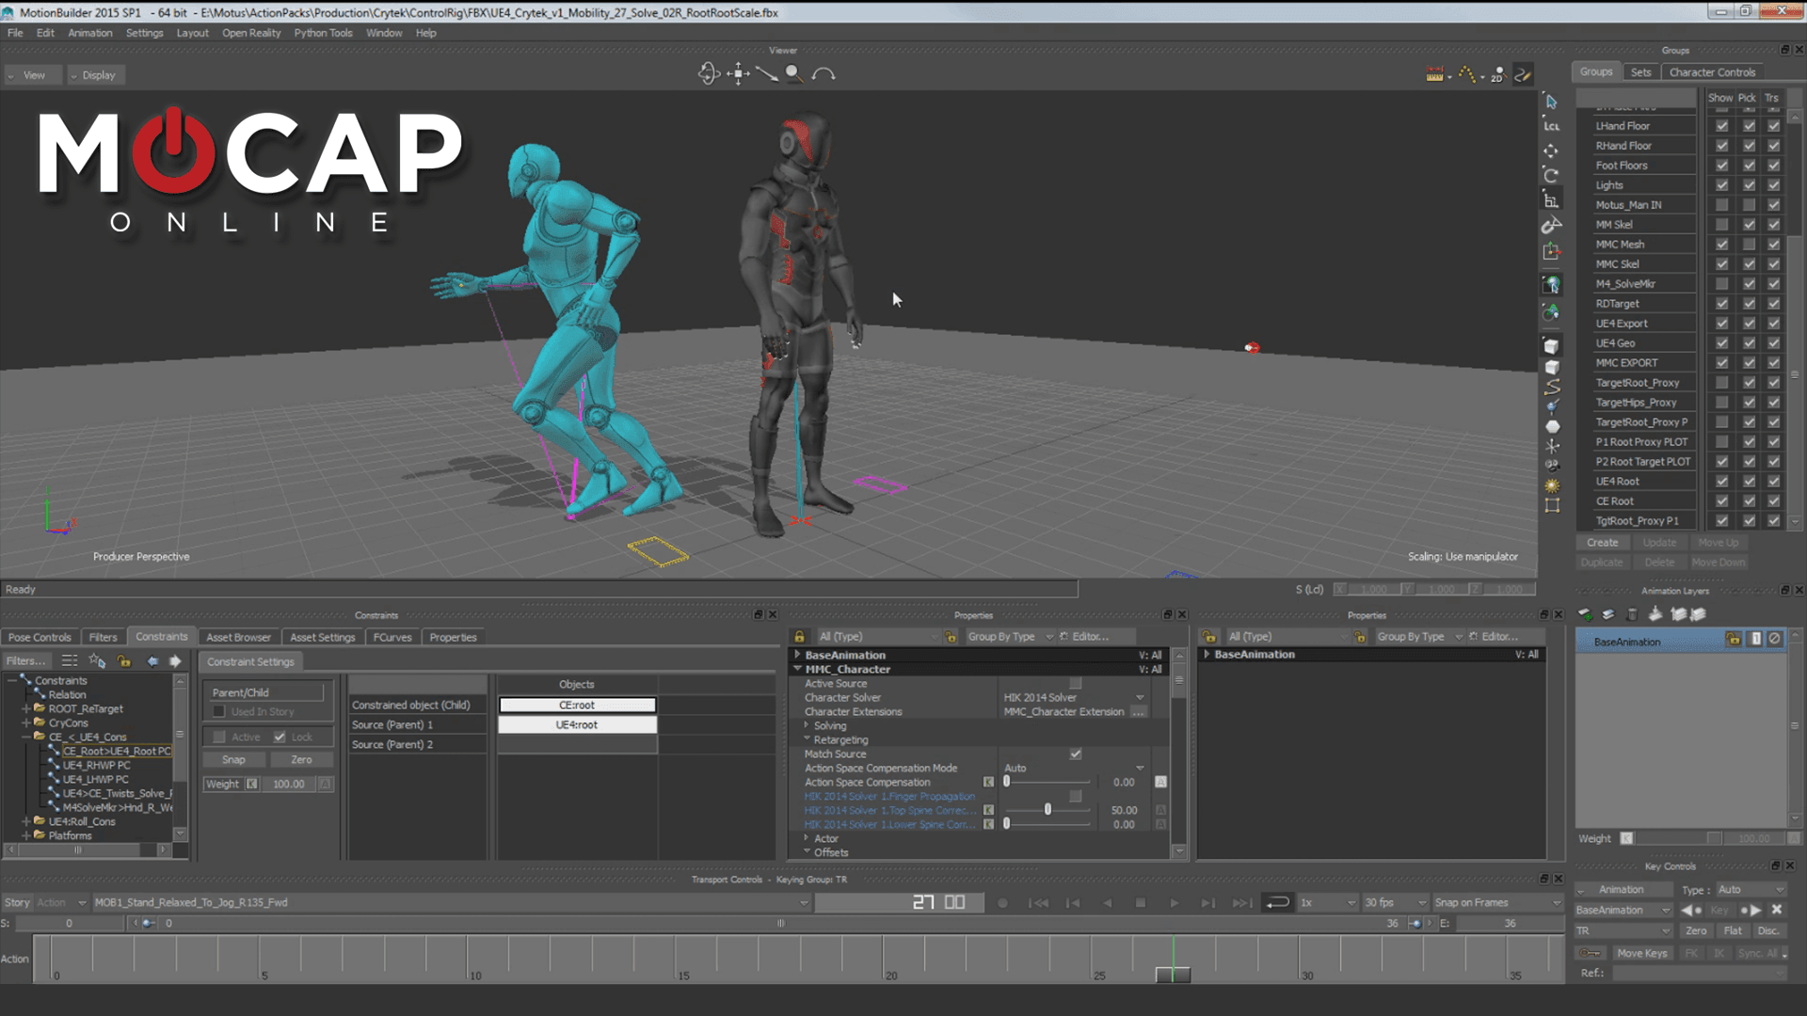1807x1016 pixels.
Task: Delete the animation layer with the trash icon
Action: [1632, 614]
